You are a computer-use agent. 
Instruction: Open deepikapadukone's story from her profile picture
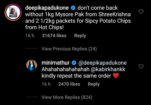click(13, 12)
